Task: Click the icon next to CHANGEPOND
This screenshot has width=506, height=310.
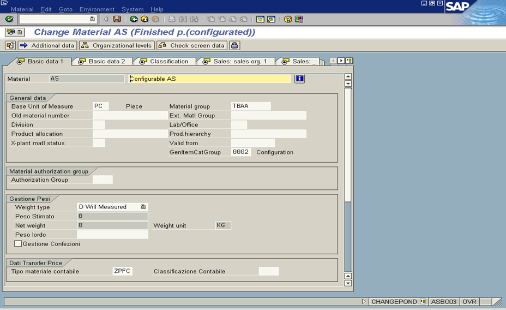Action: (x=423, y=302)
